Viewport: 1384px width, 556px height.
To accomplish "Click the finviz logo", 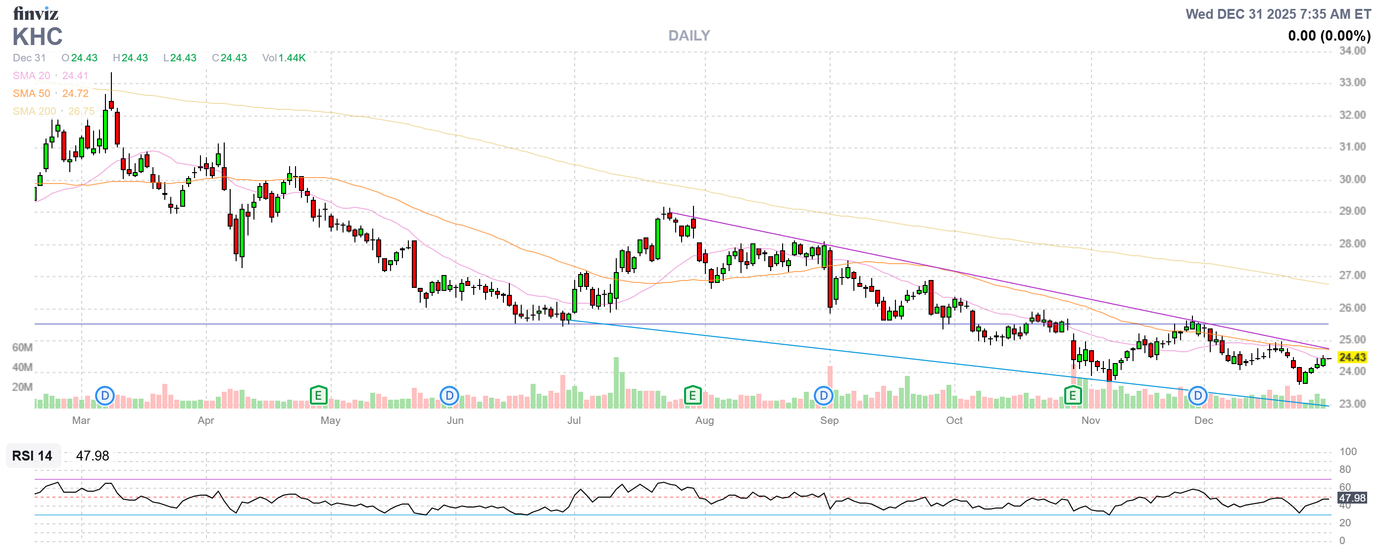I will click(x=36, y=13).
